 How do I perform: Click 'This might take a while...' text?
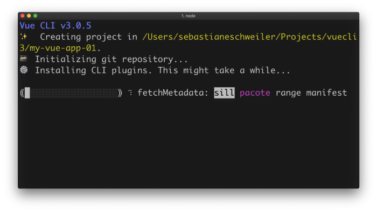[224, 70]
